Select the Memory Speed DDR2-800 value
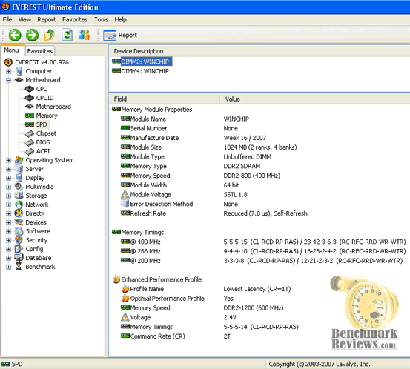 [x=252, y=176]
